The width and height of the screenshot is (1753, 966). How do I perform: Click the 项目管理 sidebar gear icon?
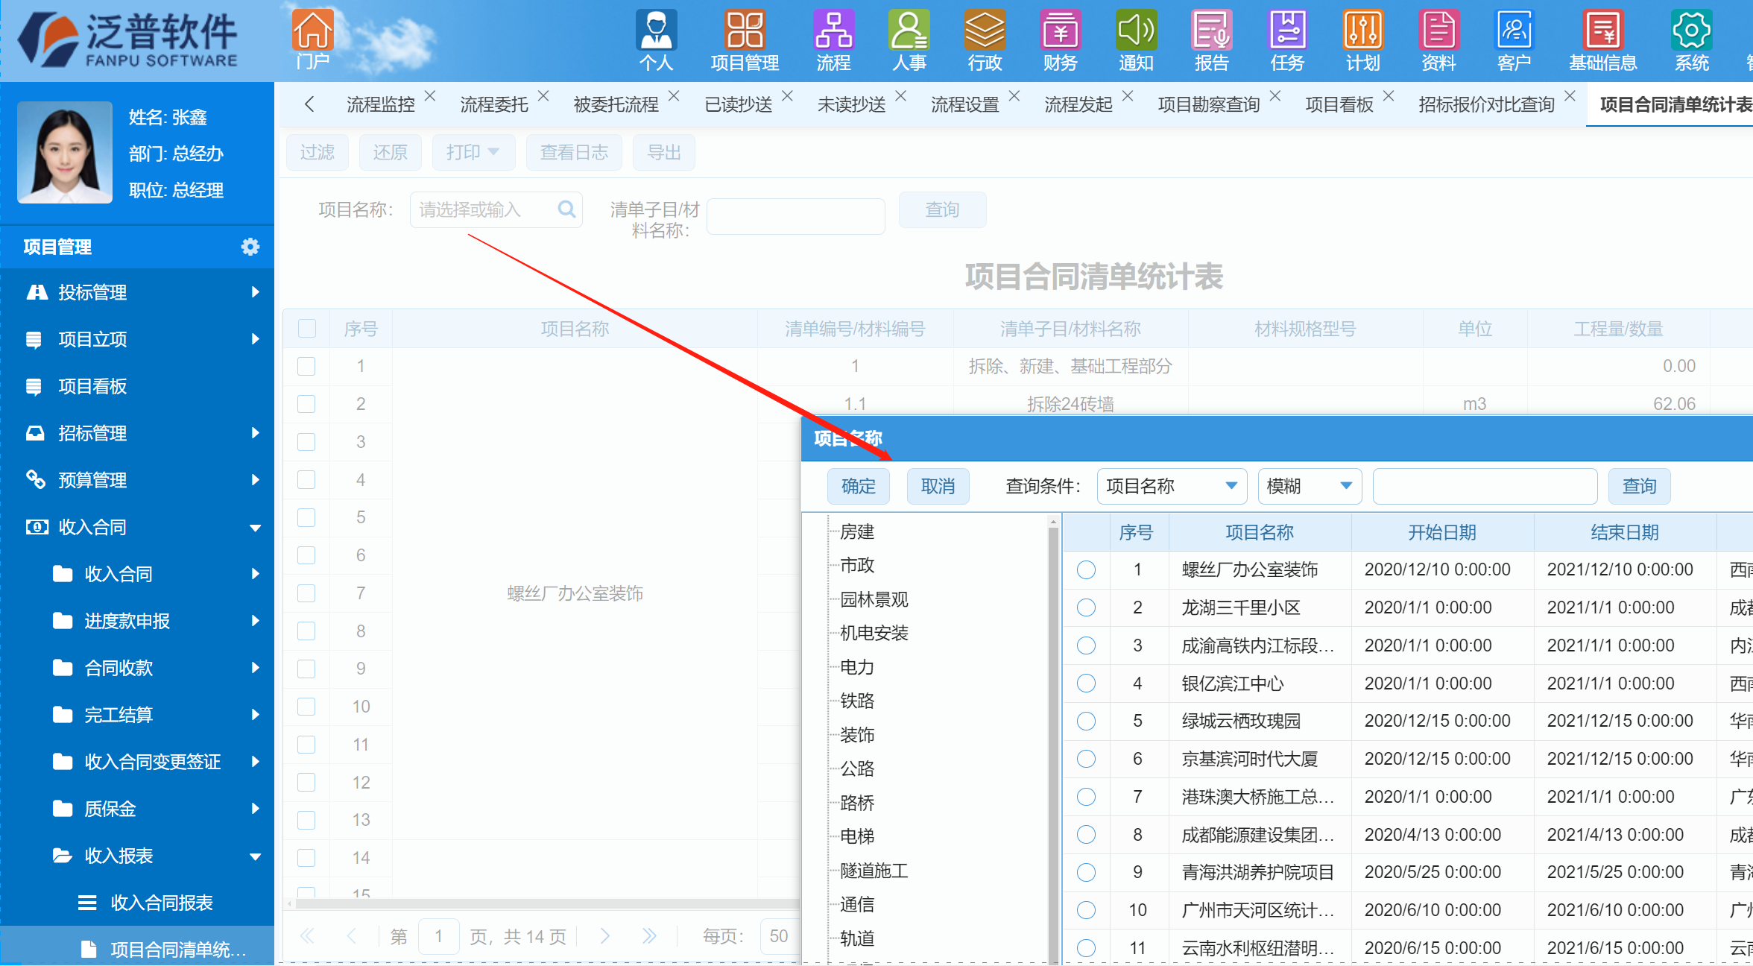click(250, 247)
